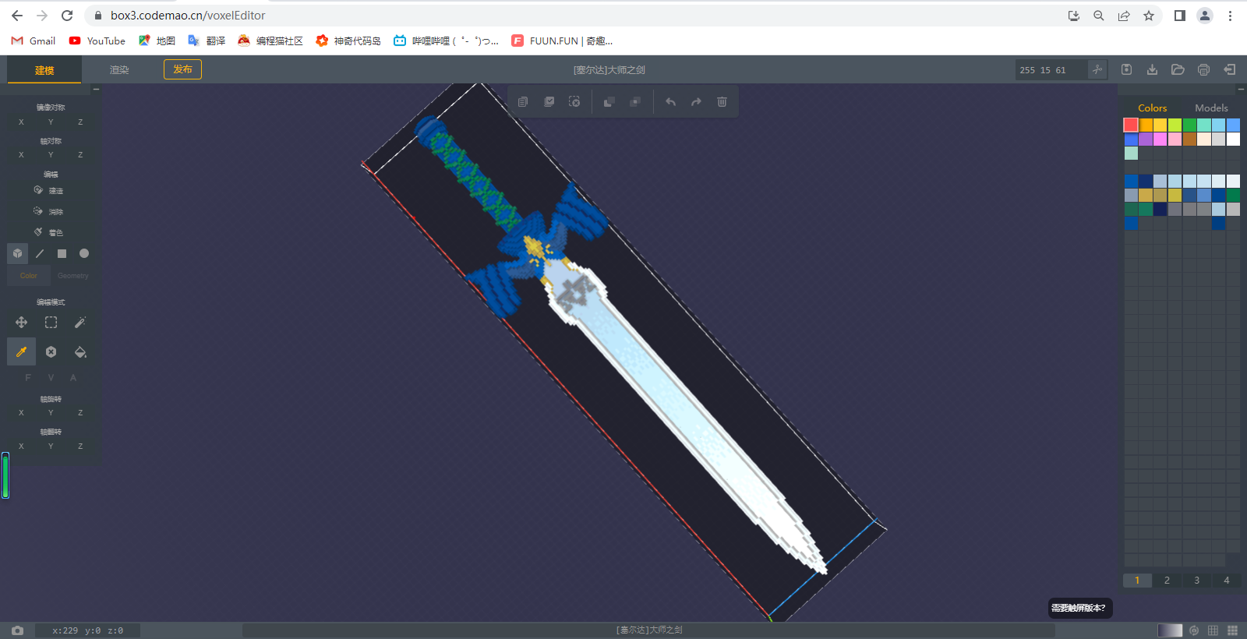This screenshot has height=639, width=1247.
Task: Click the model dimensions field 255 15 61
Action: pos(1051,70)
